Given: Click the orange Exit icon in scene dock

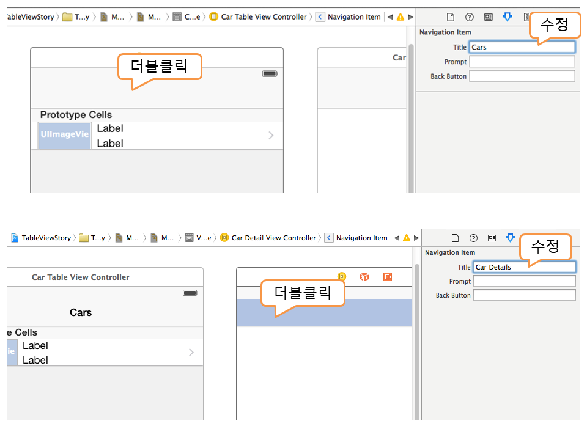Looking at the screenshot, I should (x=388, y=277).
